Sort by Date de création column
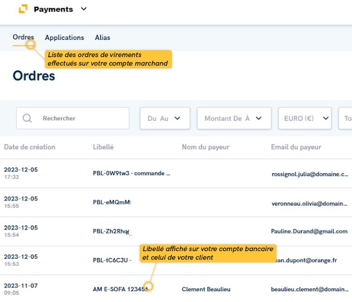The width and height of the screenshot is (352, 302). click(30, 147)
